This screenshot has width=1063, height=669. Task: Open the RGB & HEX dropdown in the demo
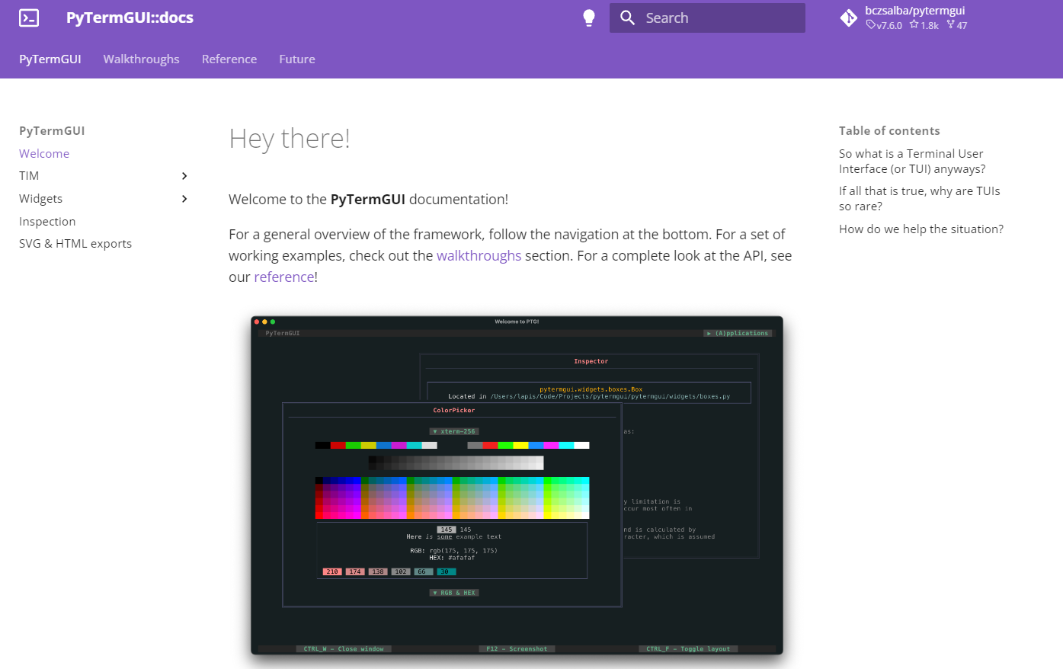click(x=453, y=592)
